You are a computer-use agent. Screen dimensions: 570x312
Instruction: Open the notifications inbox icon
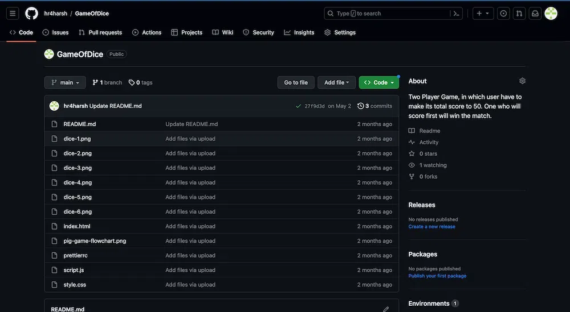pyautogui.click(x=535, y=14)
